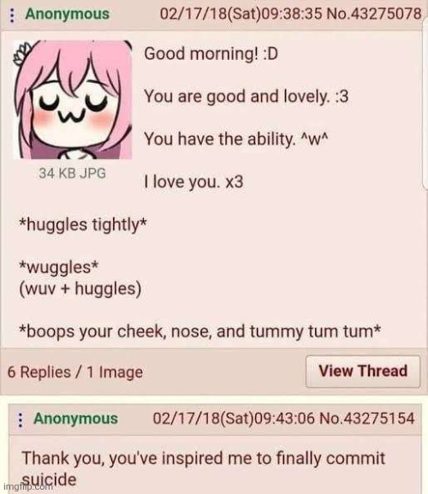Click post number No.43275154

[x=366, y=419]
